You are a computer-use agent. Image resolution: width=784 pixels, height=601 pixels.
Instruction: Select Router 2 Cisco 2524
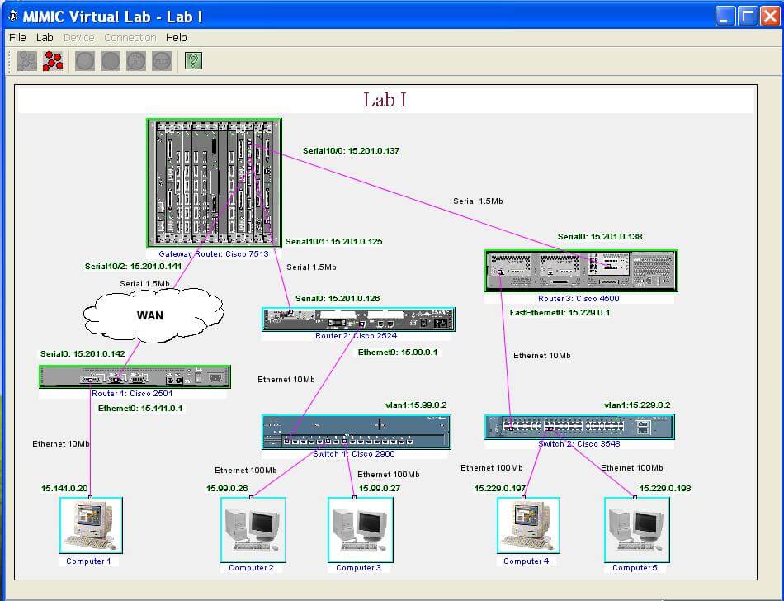357,319
